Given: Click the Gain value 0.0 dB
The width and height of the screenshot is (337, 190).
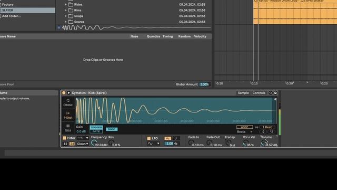Looking at the screenshot, I should [x=81, y=131].
